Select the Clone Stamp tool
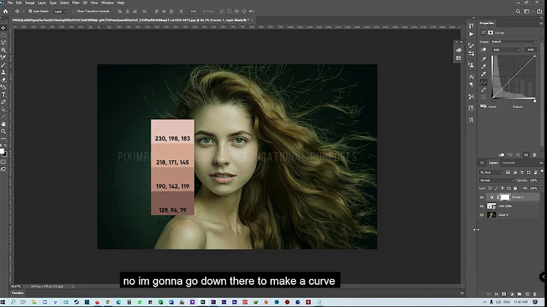 point(4,72)
